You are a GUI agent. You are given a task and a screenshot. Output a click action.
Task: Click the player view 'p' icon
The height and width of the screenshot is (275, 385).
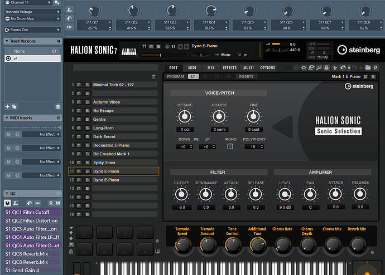pyautogui.click(x=376, y=67)
